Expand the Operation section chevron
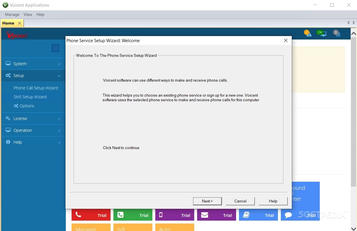Image resolution: width=357 pixels, height=231 pixels. (x=59, y=131)
